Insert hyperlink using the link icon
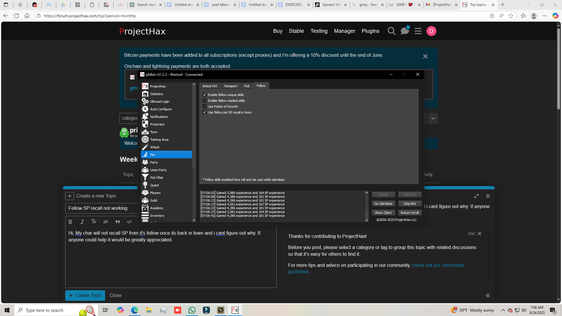 click(x=106, y=222)
